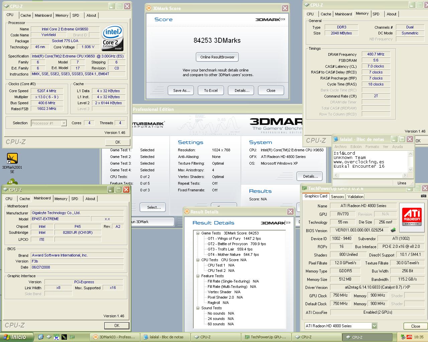
Task: Click Save As in 3DMark Score
Action: pyautogui.click(x=182, y=91)
